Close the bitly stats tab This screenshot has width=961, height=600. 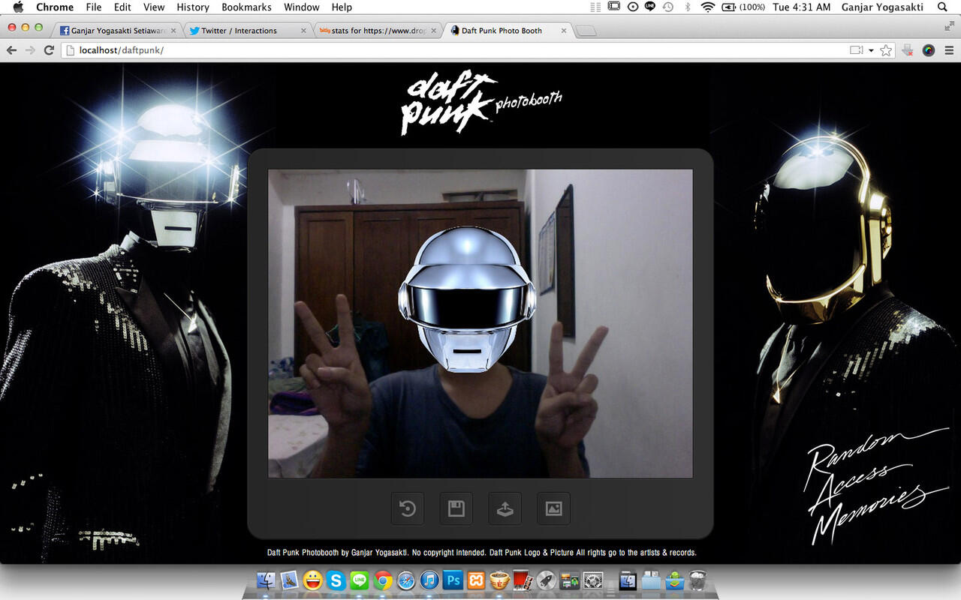click(x=434, y=31)
